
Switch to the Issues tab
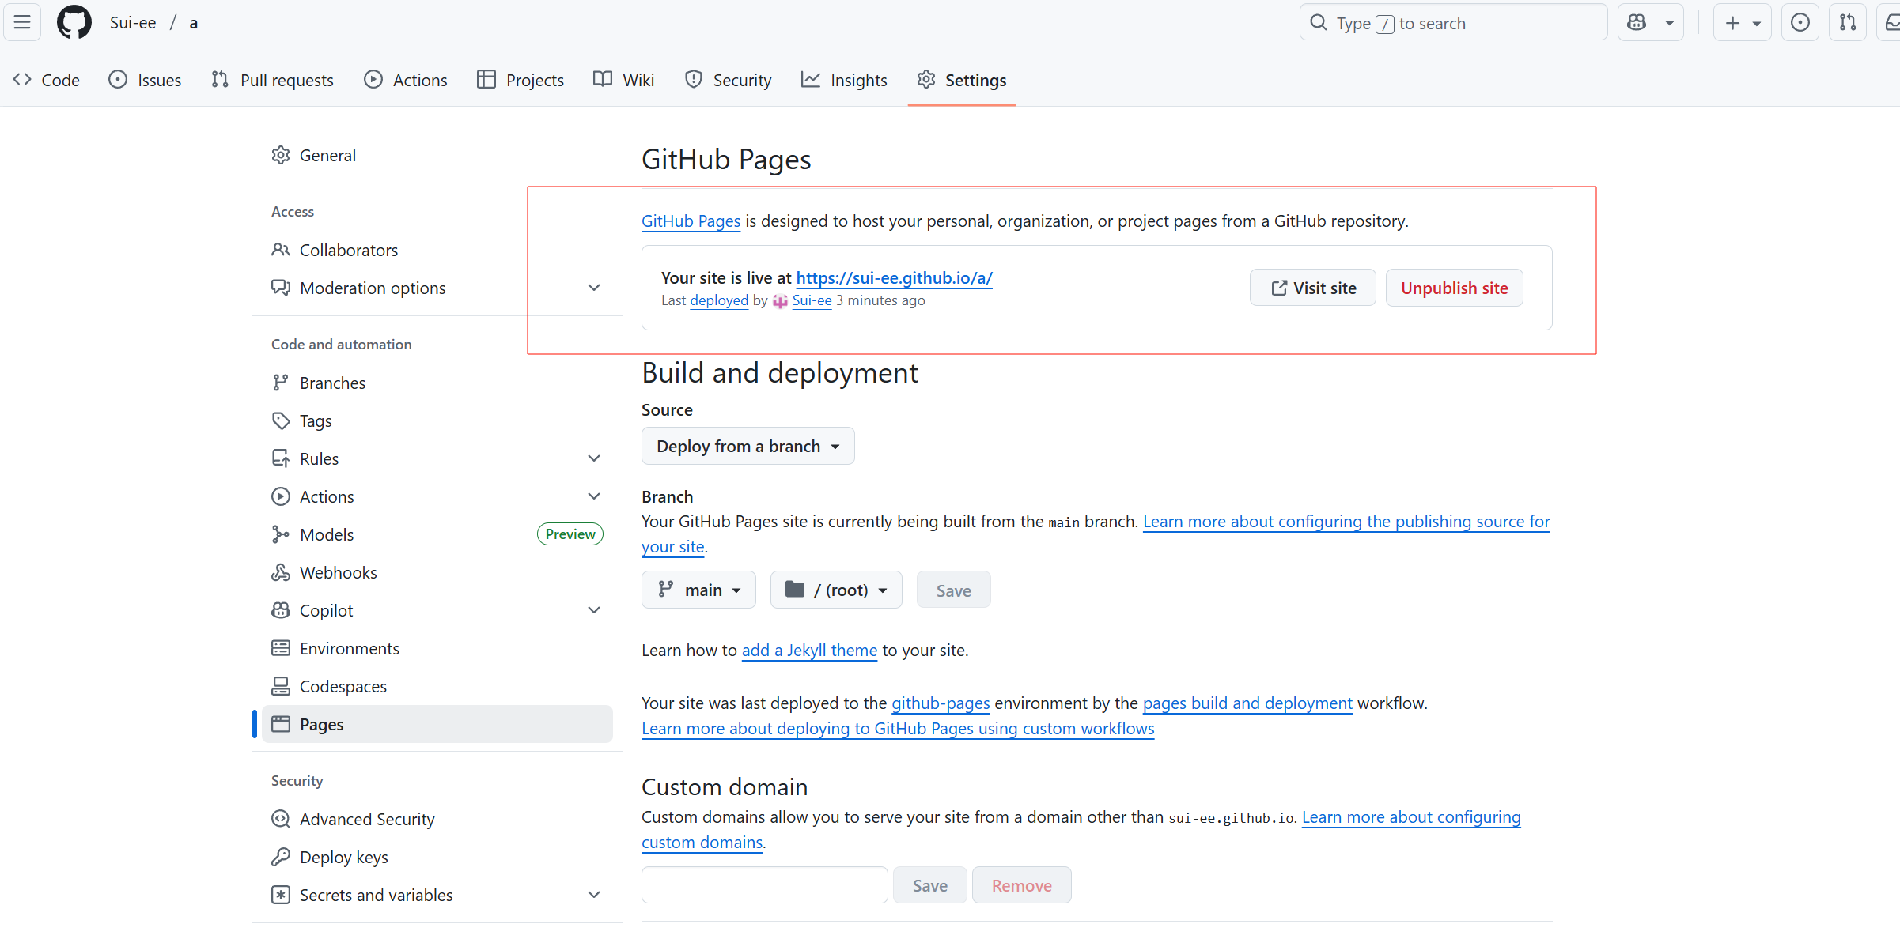click(x=145, y=80)
